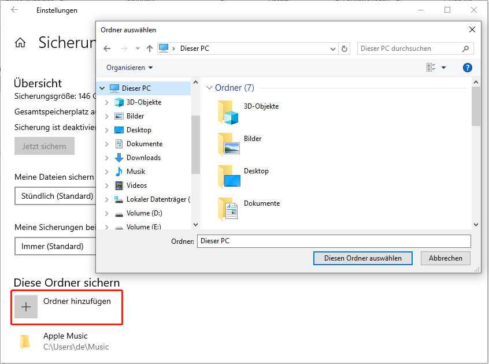This screenshot has height=364, width=489.
Task: Select Volume (E:) in the tree
Action: pos(144,227)
